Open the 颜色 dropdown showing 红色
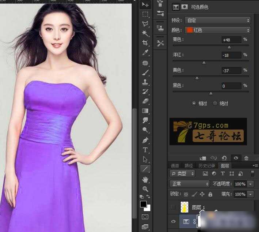This screenshot has height=232, width=259. (218, 30)
